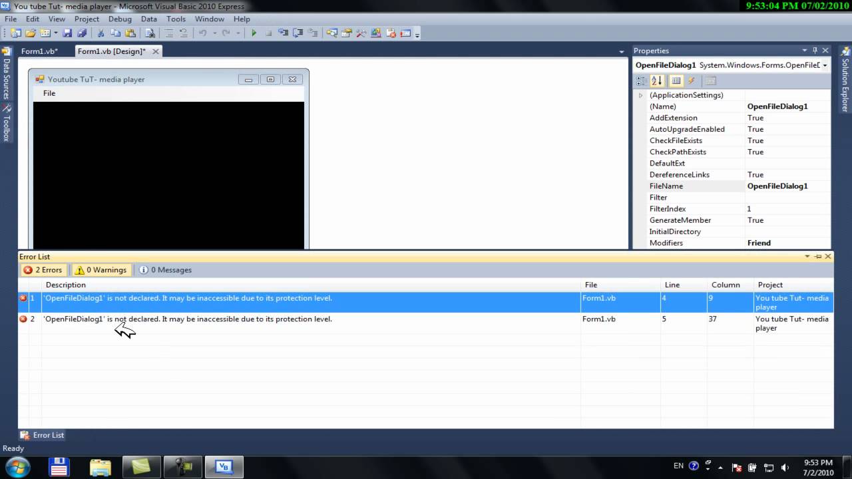
Task: Click the Cut scissors icon
Action: coord(101,33)
